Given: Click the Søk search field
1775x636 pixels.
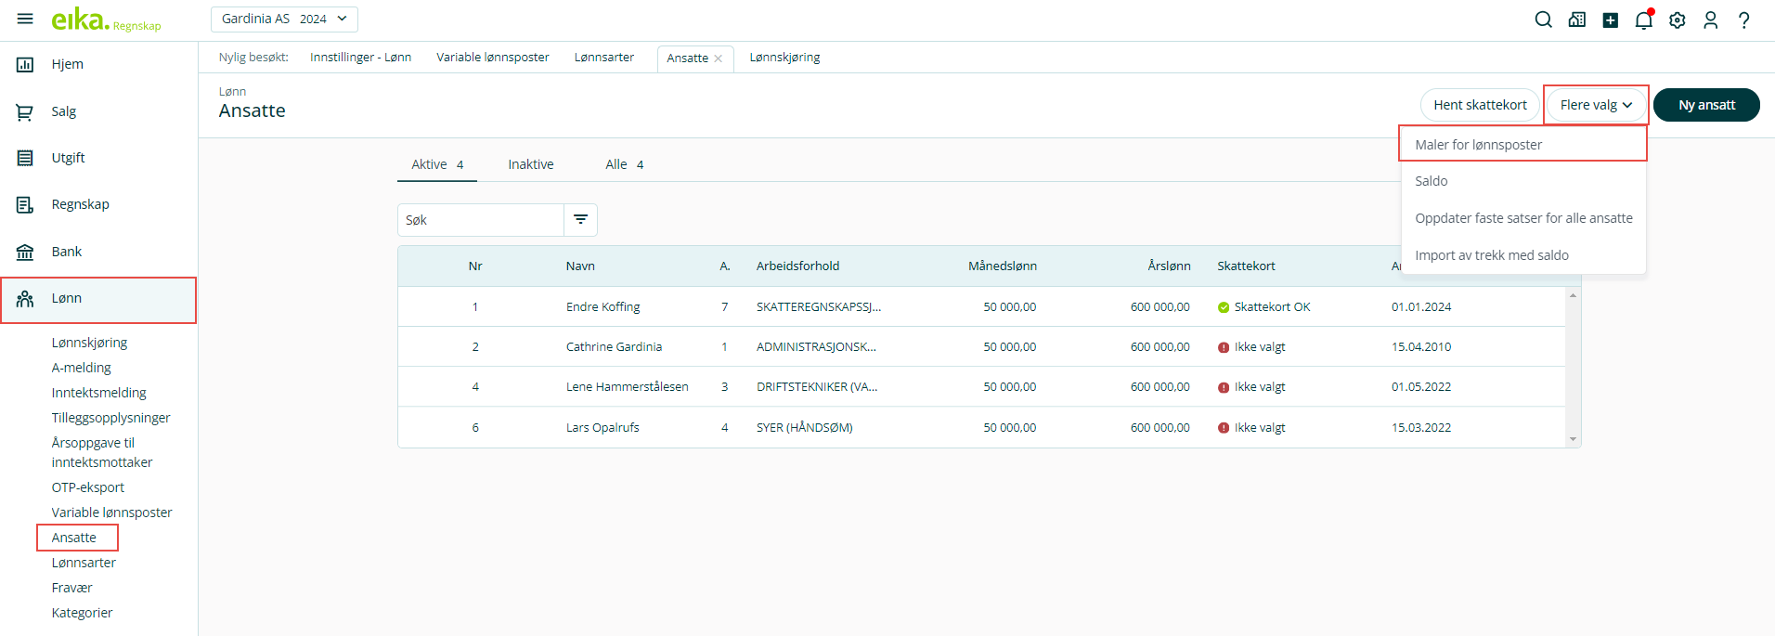Looking at the screenshot, I should [480, 220].
